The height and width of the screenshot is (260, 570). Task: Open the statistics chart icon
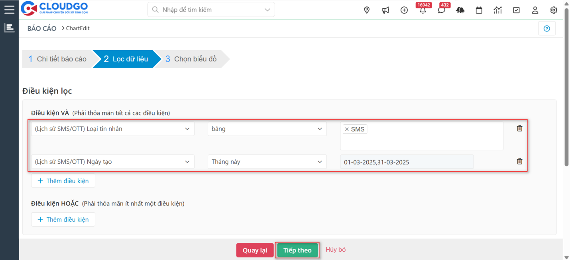pyautogui.click(x=497, y=10)
